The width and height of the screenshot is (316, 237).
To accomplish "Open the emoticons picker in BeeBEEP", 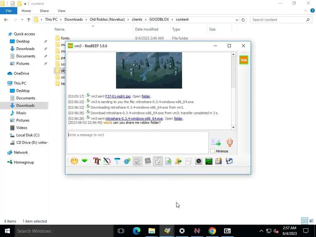I will click(74, 161).
